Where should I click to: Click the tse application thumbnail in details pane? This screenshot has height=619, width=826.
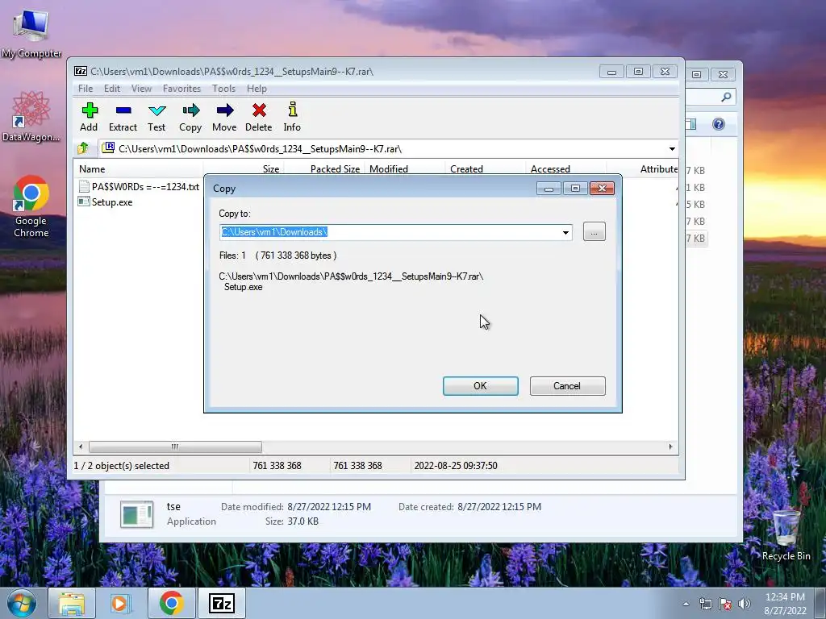point(137,514)
